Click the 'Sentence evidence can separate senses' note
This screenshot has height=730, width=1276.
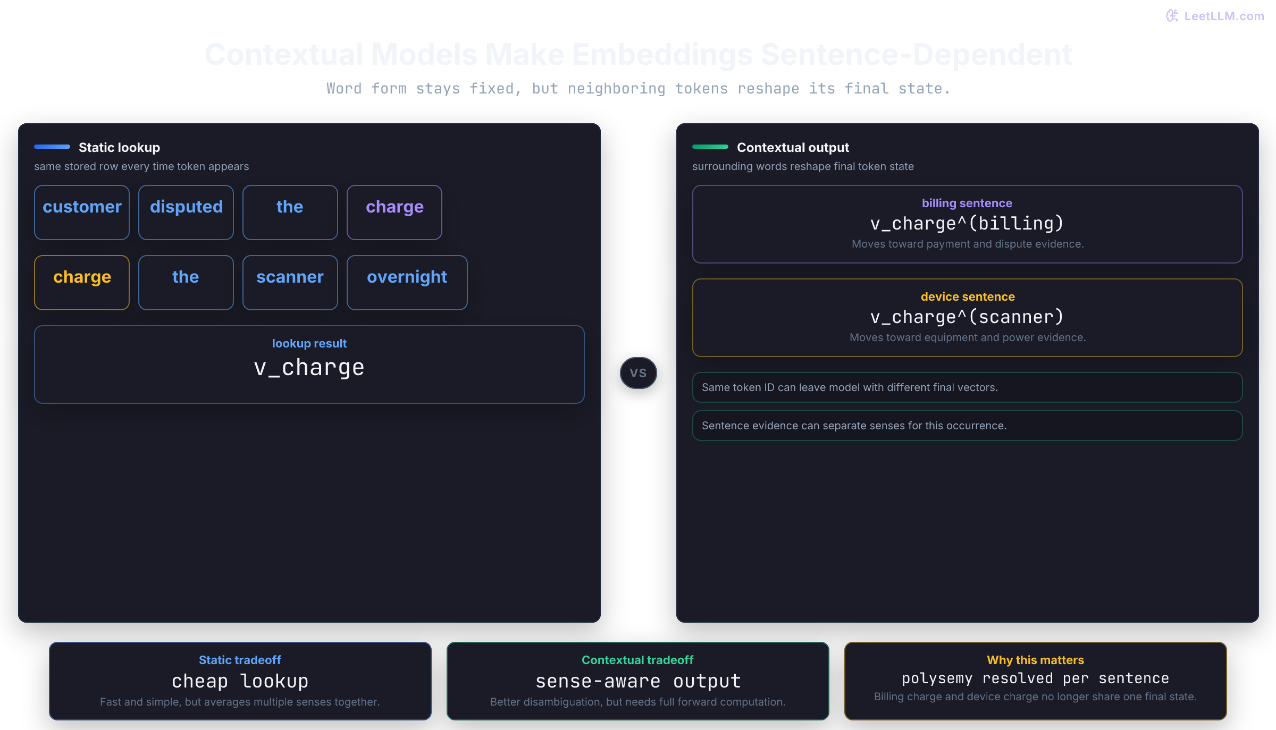[967, 426]
